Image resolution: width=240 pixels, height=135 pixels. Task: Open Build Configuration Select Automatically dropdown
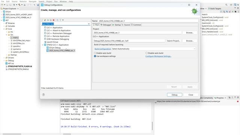point(153,49)
